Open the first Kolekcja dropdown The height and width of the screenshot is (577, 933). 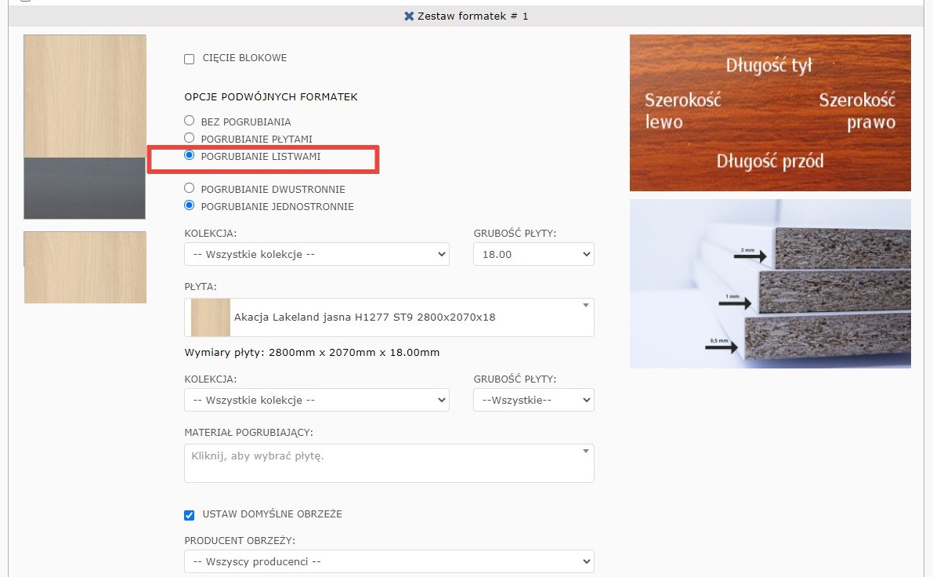coord(316,254)
